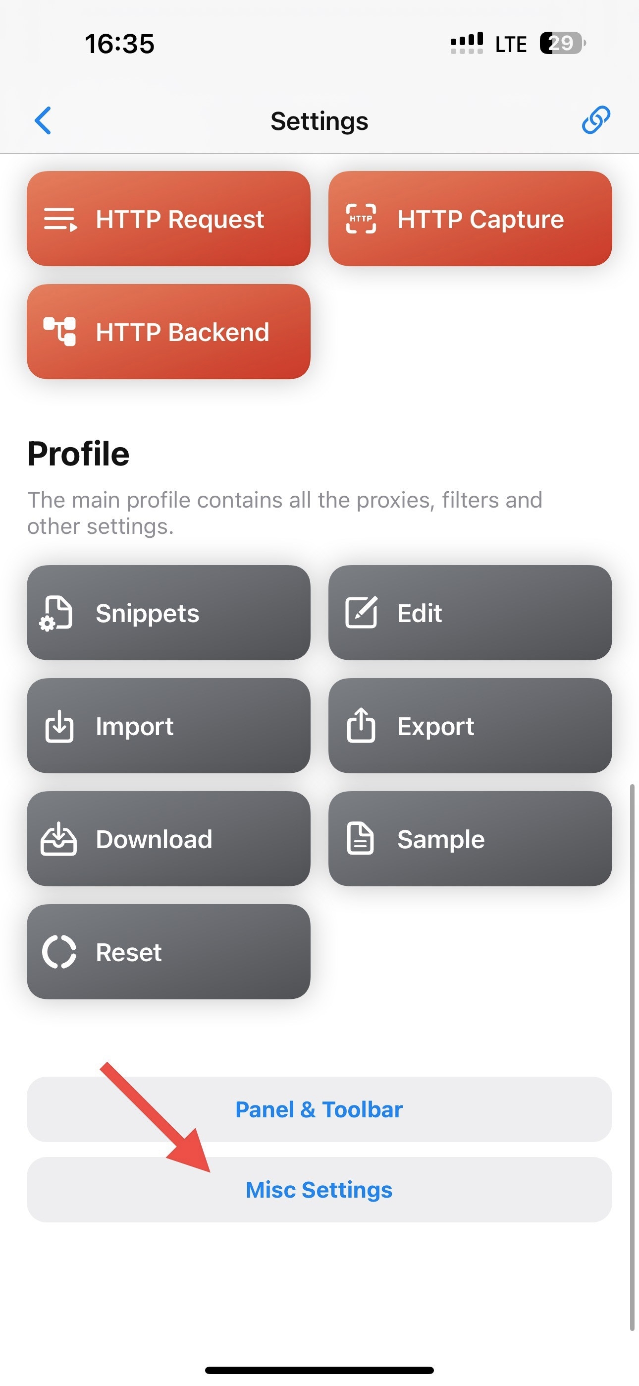Open the HTTP Capture tool

(470, 219)
